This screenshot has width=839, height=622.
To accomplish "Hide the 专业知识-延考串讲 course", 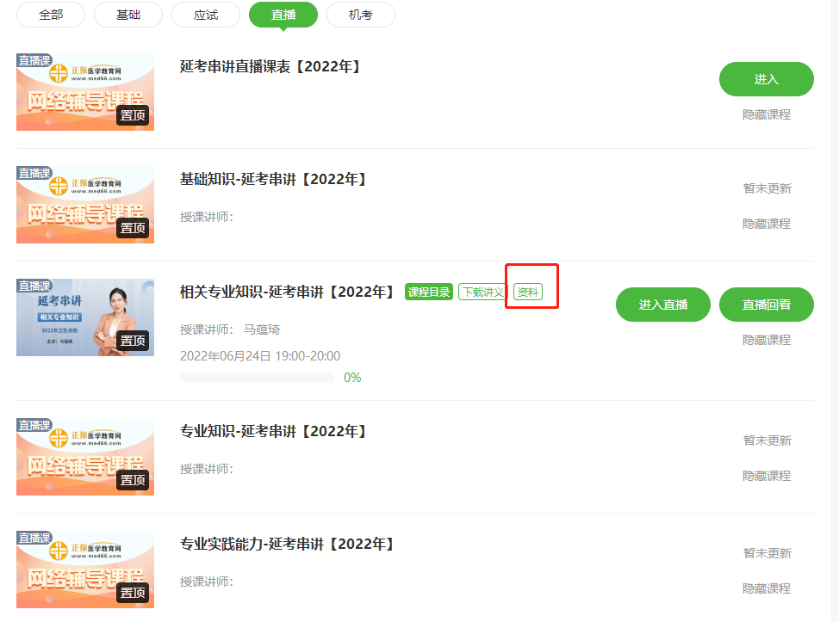I will (x=767, y=476).
